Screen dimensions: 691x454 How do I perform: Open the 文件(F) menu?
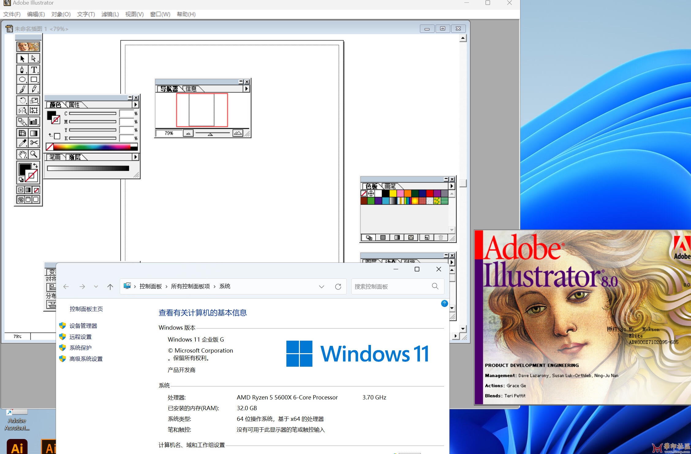click(12, 14)
